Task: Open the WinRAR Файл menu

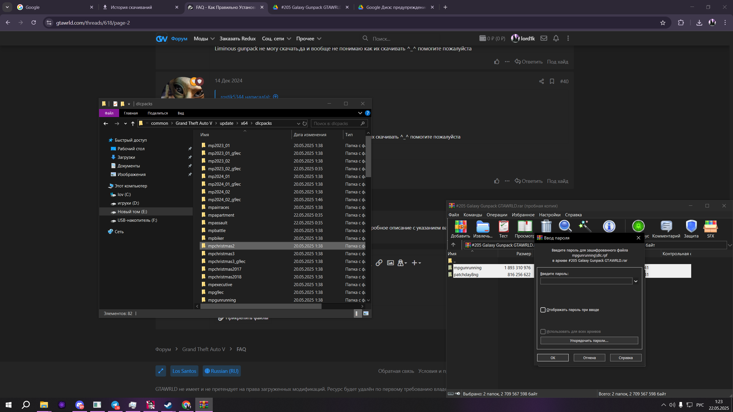Action: [454, 215]
